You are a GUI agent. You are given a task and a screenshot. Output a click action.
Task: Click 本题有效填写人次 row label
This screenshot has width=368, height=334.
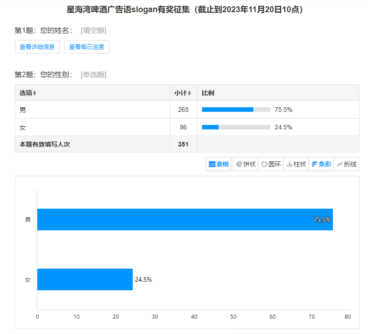pyautogui.click(x=45, y=144)
